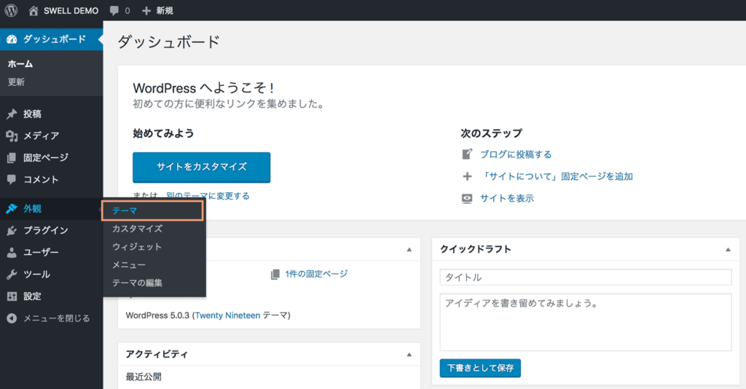The width and height of the screenshot is (746, 389).
Task: Open the comments bubble icon in admin bar
Action: click(x=114, y=10)
